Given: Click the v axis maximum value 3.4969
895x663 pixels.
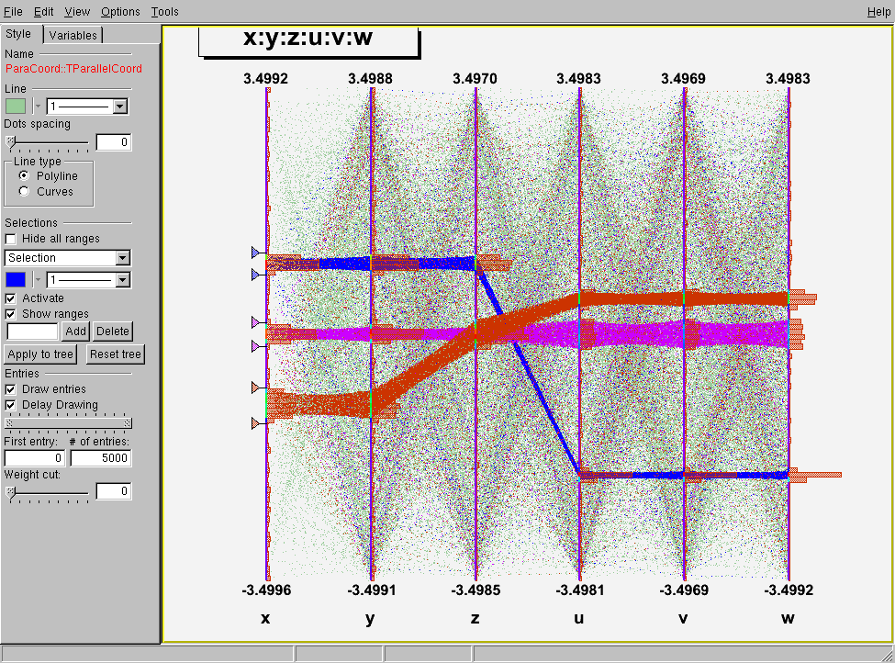Looking at the screenshot, I should 683,79.
